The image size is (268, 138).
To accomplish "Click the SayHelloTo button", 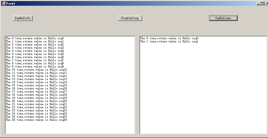I will click(x=23, y=18).
